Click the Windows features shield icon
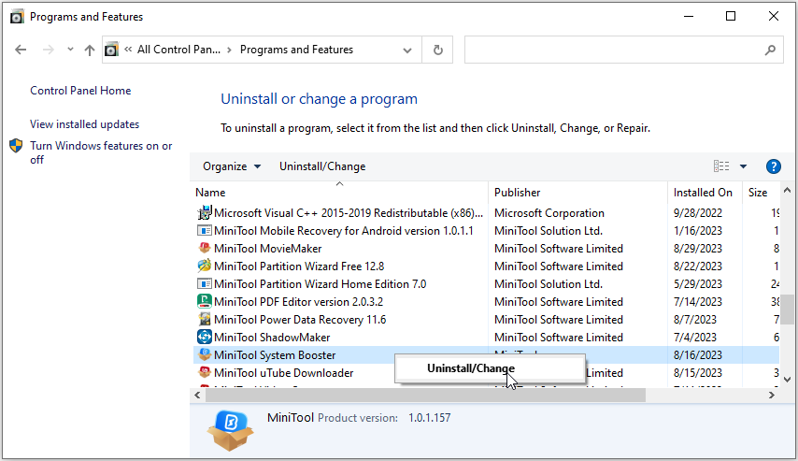Viewport: 798px width, 461px height. point(16,146)
